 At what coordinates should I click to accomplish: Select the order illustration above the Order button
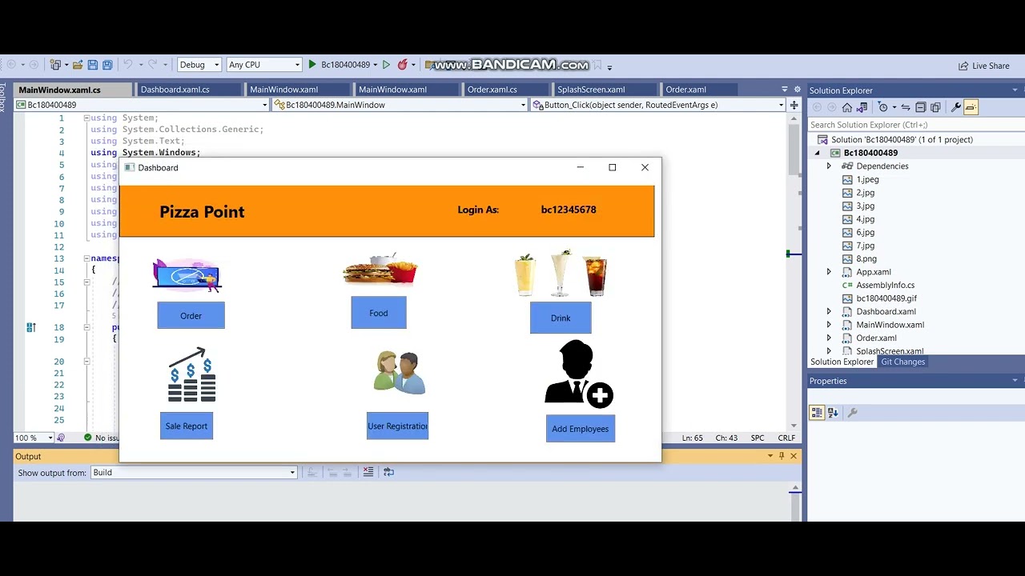coord(187,275)
